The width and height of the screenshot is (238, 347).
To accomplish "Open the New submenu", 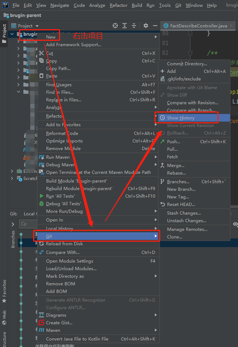I will click(x=99, y=37).
